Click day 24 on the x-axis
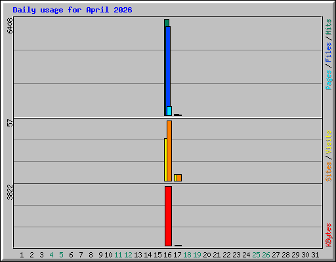Image resolution: width=336 pixels, height=262 pixels. coord(246,255)
